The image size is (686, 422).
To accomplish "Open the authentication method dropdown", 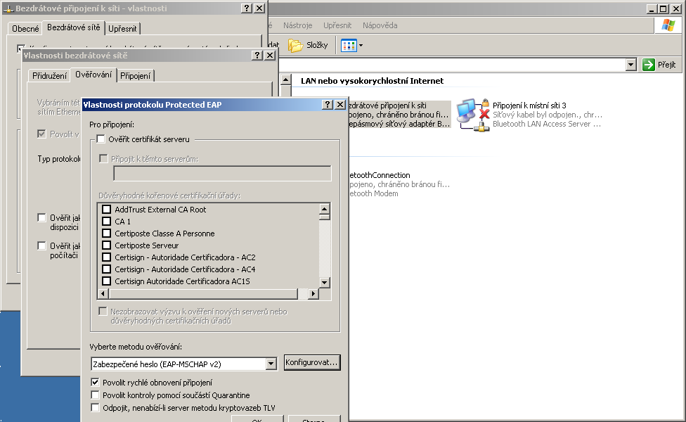I will pyautogui.click(x=271, y=364).
